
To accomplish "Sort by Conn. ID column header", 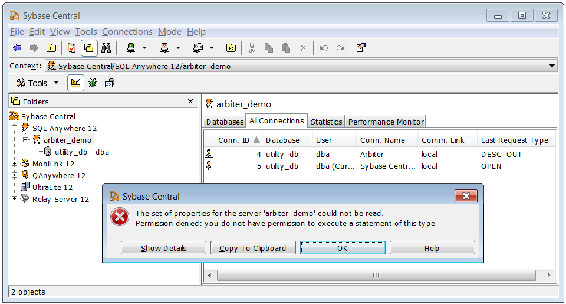I will pyautogui.click(x=233, y=140).
